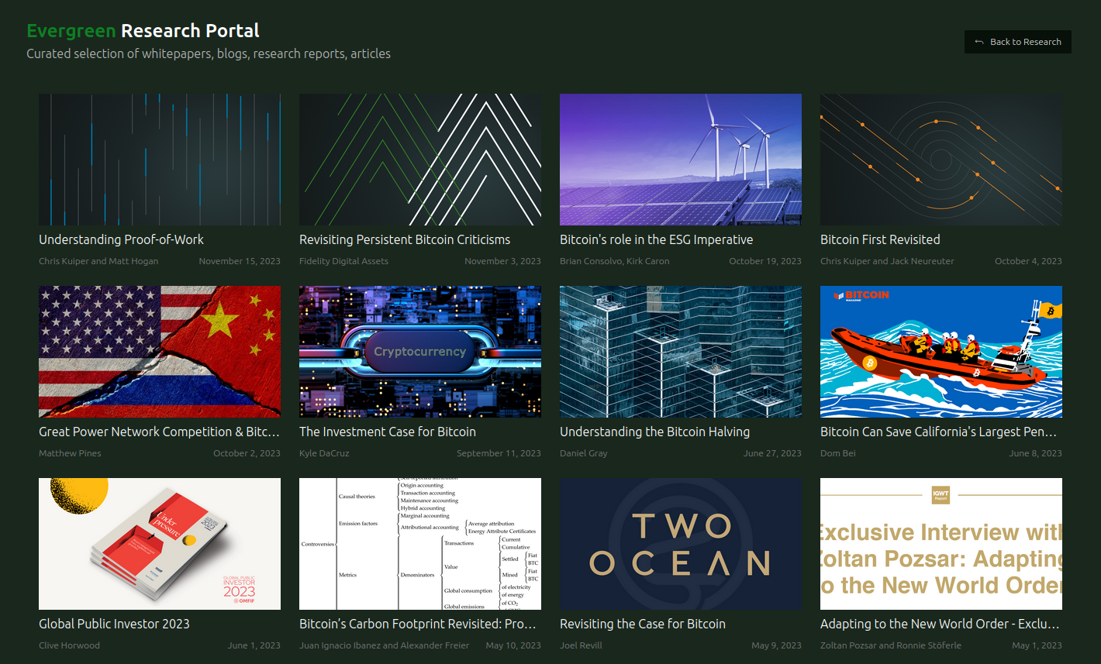Click the November 3, 2023 date

tap(502, 261)
